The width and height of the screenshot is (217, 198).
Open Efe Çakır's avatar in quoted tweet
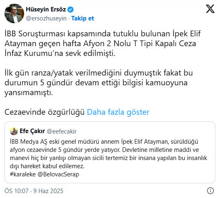(x=14, y=131)
